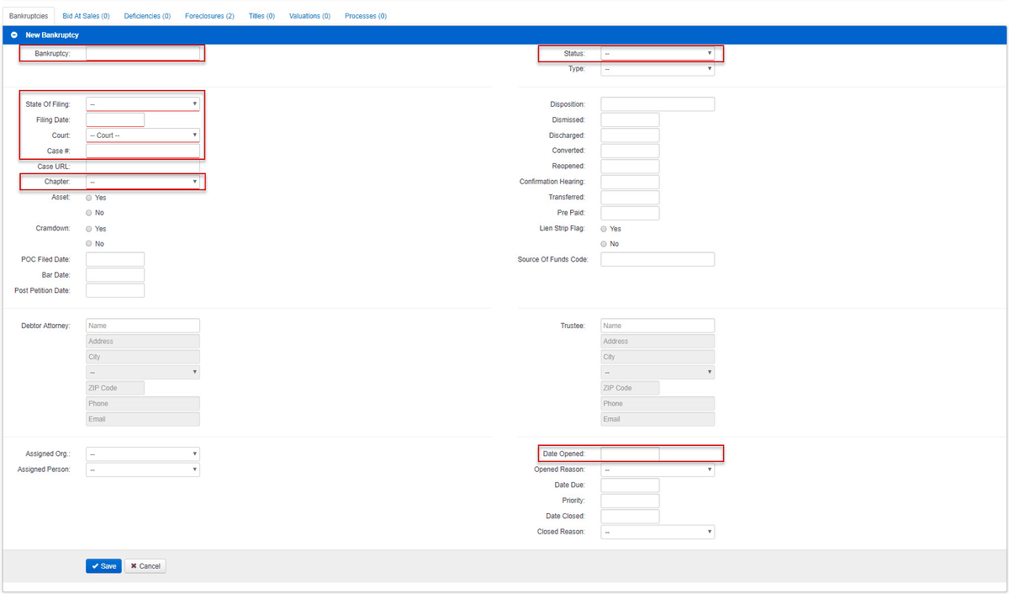The image size is (1009, 594).
Task: Focus the Bankruptcy name field
Action: (x=143, y=54)
